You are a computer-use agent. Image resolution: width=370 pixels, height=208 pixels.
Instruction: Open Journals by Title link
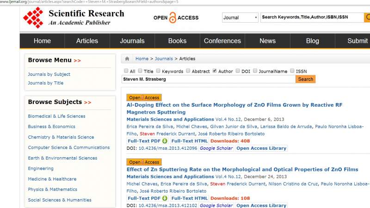(x=45, y=83)
